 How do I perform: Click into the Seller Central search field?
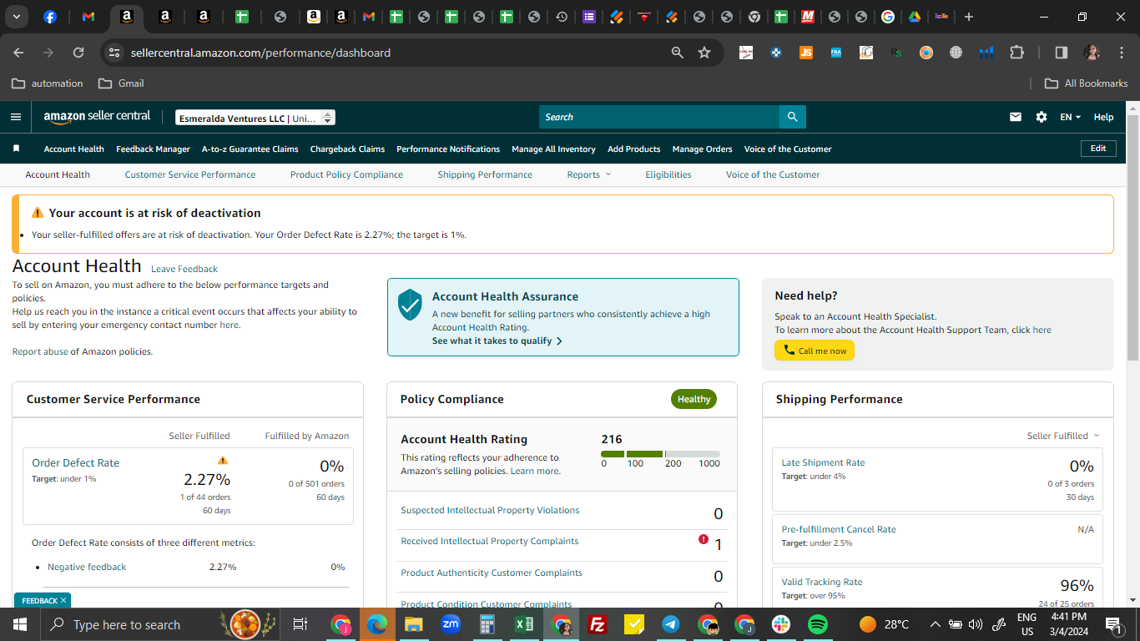click(x=659, y=117)
